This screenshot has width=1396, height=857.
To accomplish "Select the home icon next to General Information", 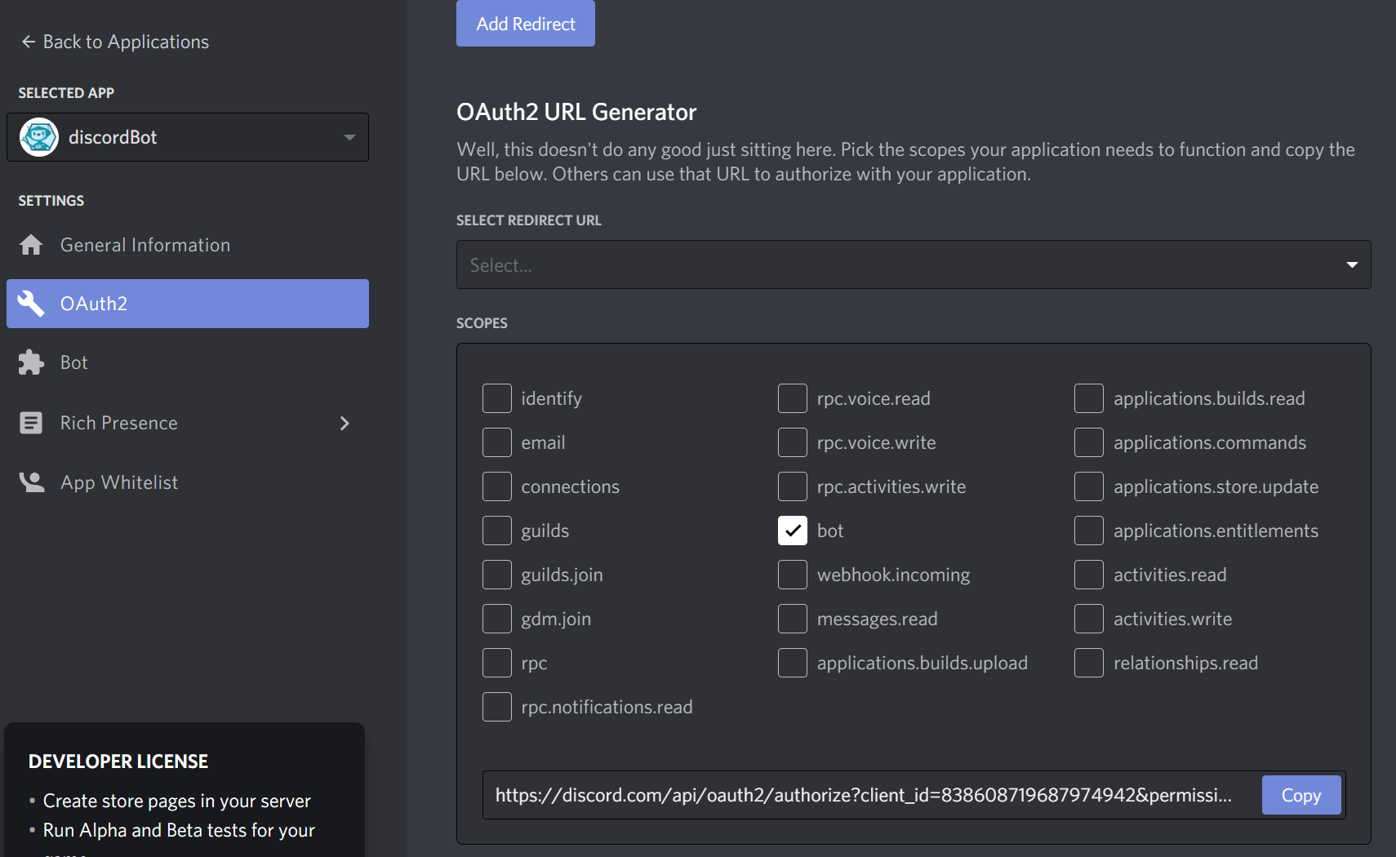I will pyautogui.click(x=31, y=244).
